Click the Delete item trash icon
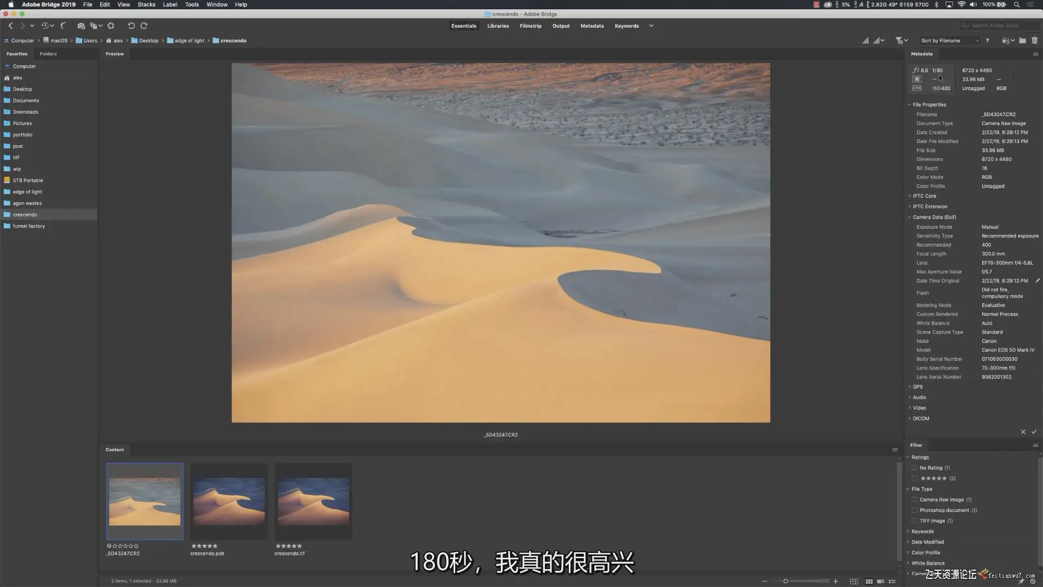Image resolution: width=1043 pixels, height=587 pixels. coord(1034,40)
